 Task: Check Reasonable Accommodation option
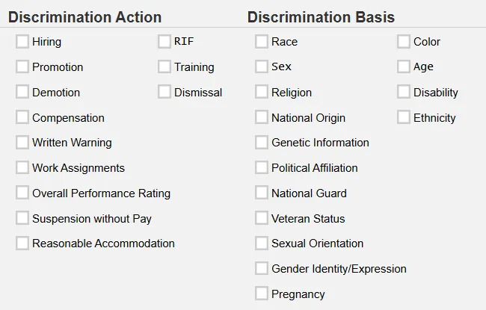pyautogui.click(x=22, y=244)
